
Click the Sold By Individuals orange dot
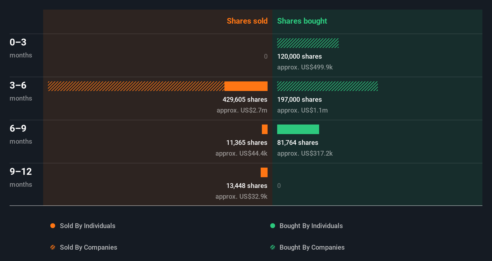click(53, 226)
